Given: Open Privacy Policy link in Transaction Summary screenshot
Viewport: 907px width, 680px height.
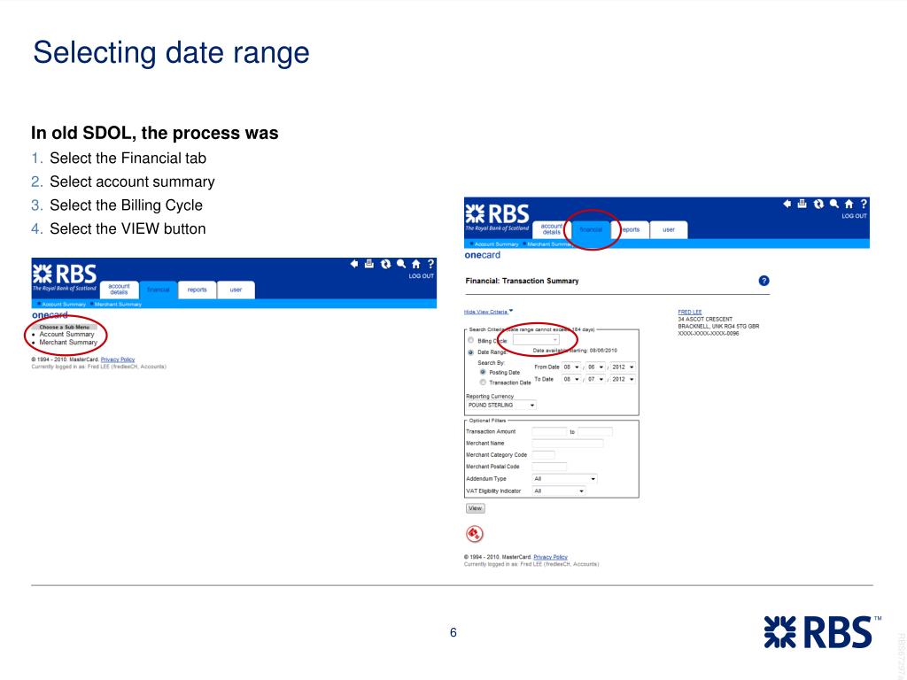Looking at the screenshot, I should (x=550, y=557).
